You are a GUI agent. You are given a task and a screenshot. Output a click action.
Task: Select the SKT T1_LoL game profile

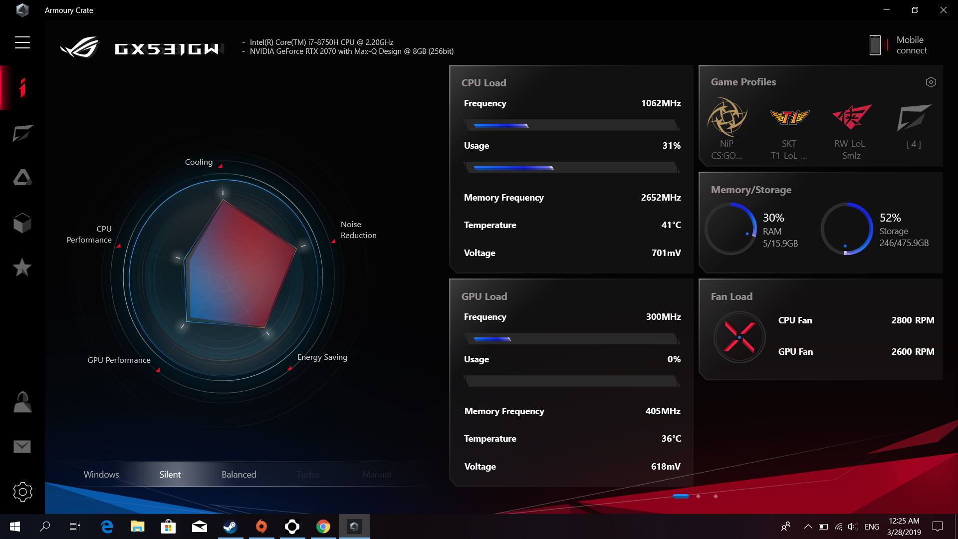pyautogui.click(x=789, y=129)
